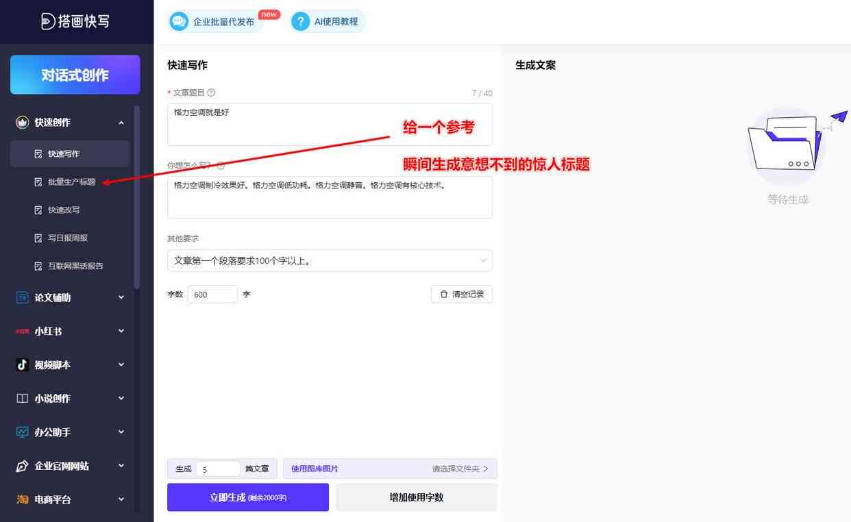Click the 论文辅助 paper icon

22,297
